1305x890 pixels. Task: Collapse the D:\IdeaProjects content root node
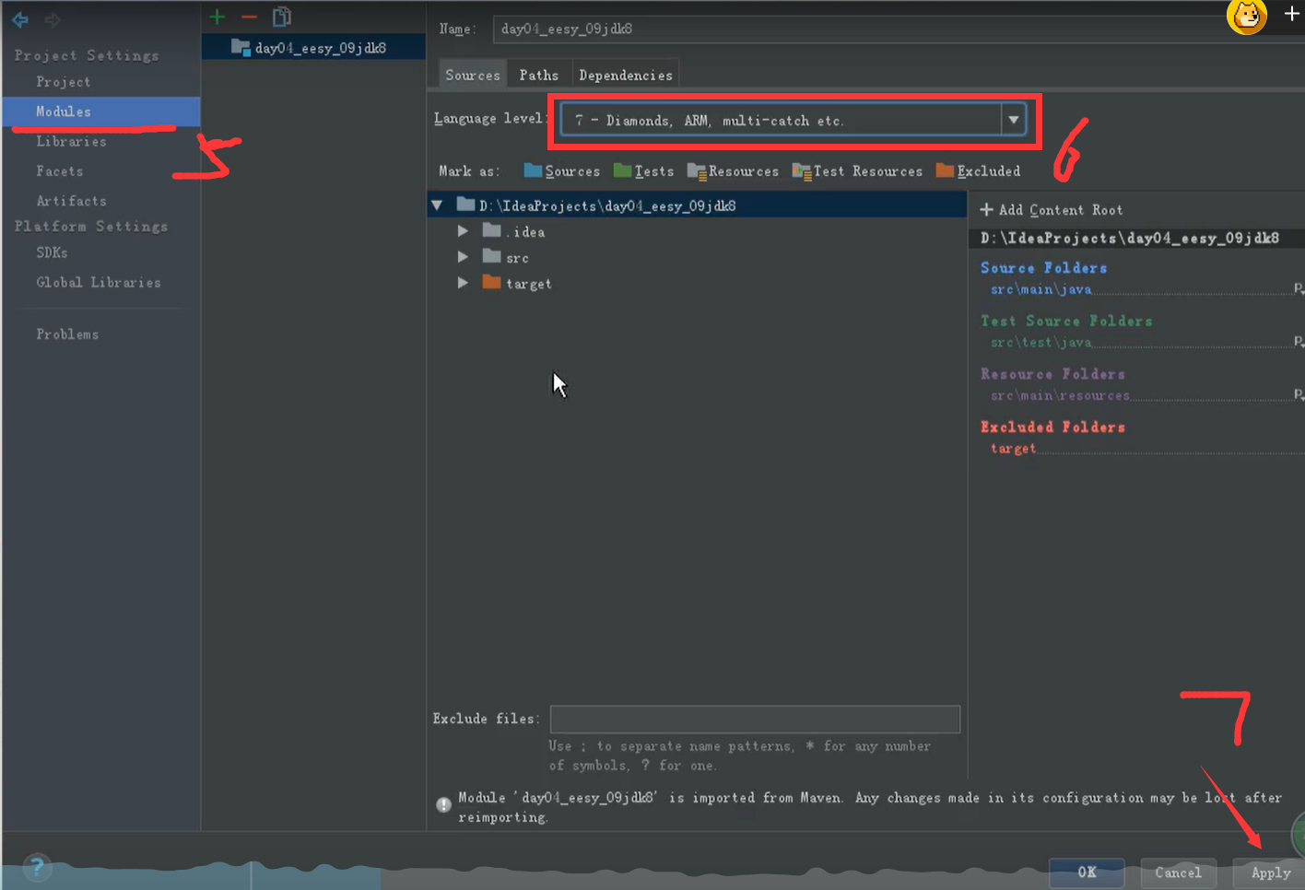pos(438,205)
